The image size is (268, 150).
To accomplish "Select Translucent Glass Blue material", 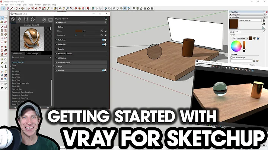I will pyautogui.click(x=20, y=95).
